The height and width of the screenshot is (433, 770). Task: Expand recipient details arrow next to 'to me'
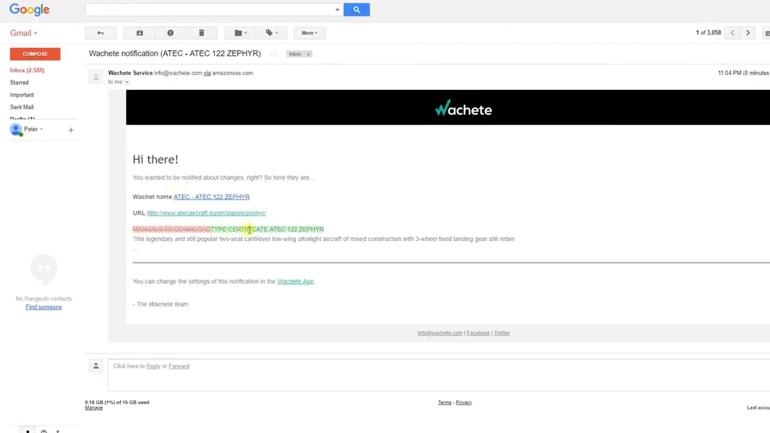[127, 82]
